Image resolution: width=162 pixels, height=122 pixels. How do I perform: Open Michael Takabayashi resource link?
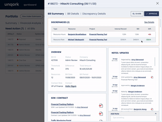point(76,40)
